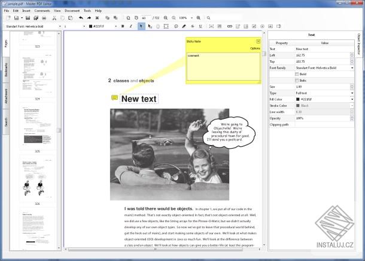365x261 pixels.
Task: Click the first page navigation icon
Action: coord(128,18)
